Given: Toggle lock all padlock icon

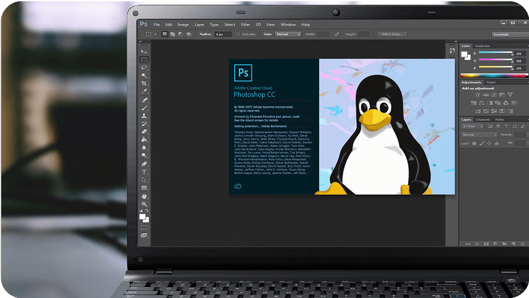Looking at the screenshot, I should (497, 143).
